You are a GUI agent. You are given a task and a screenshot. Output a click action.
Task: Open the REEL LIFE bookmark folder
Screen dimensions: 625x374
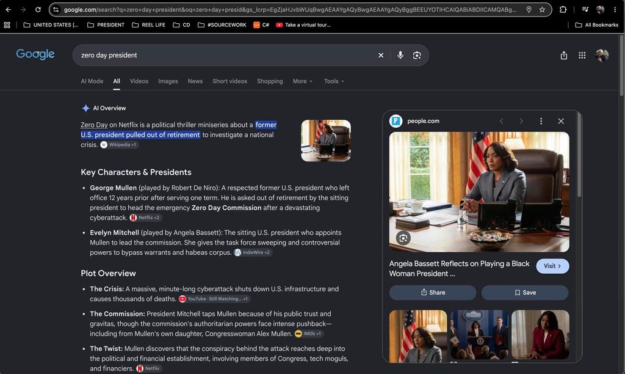[148, 24]
